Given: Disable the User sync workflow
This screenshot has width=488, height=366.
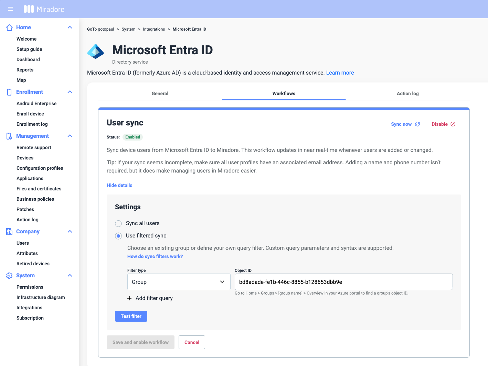Looking at the screenshot, I should coord(443,124).
